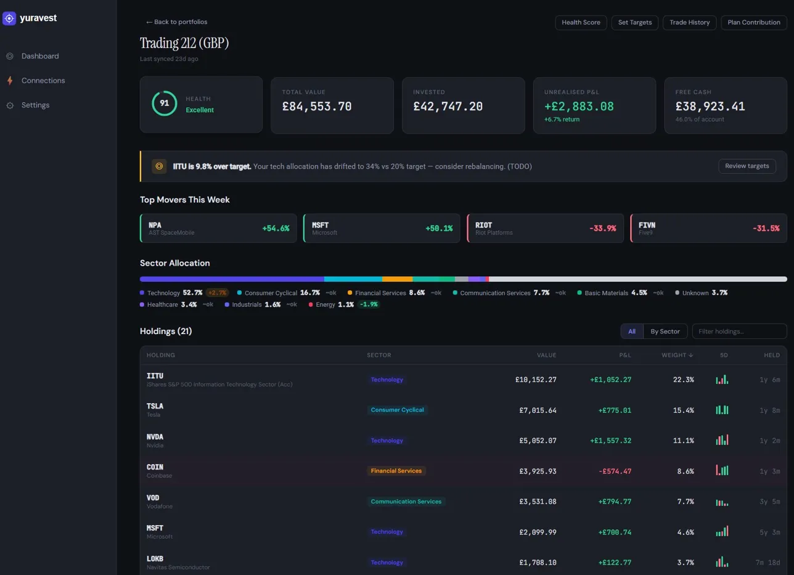Click the Connections lightning bolt icon
Viewport: 794px width, 575px height.
tap(10, 80)
